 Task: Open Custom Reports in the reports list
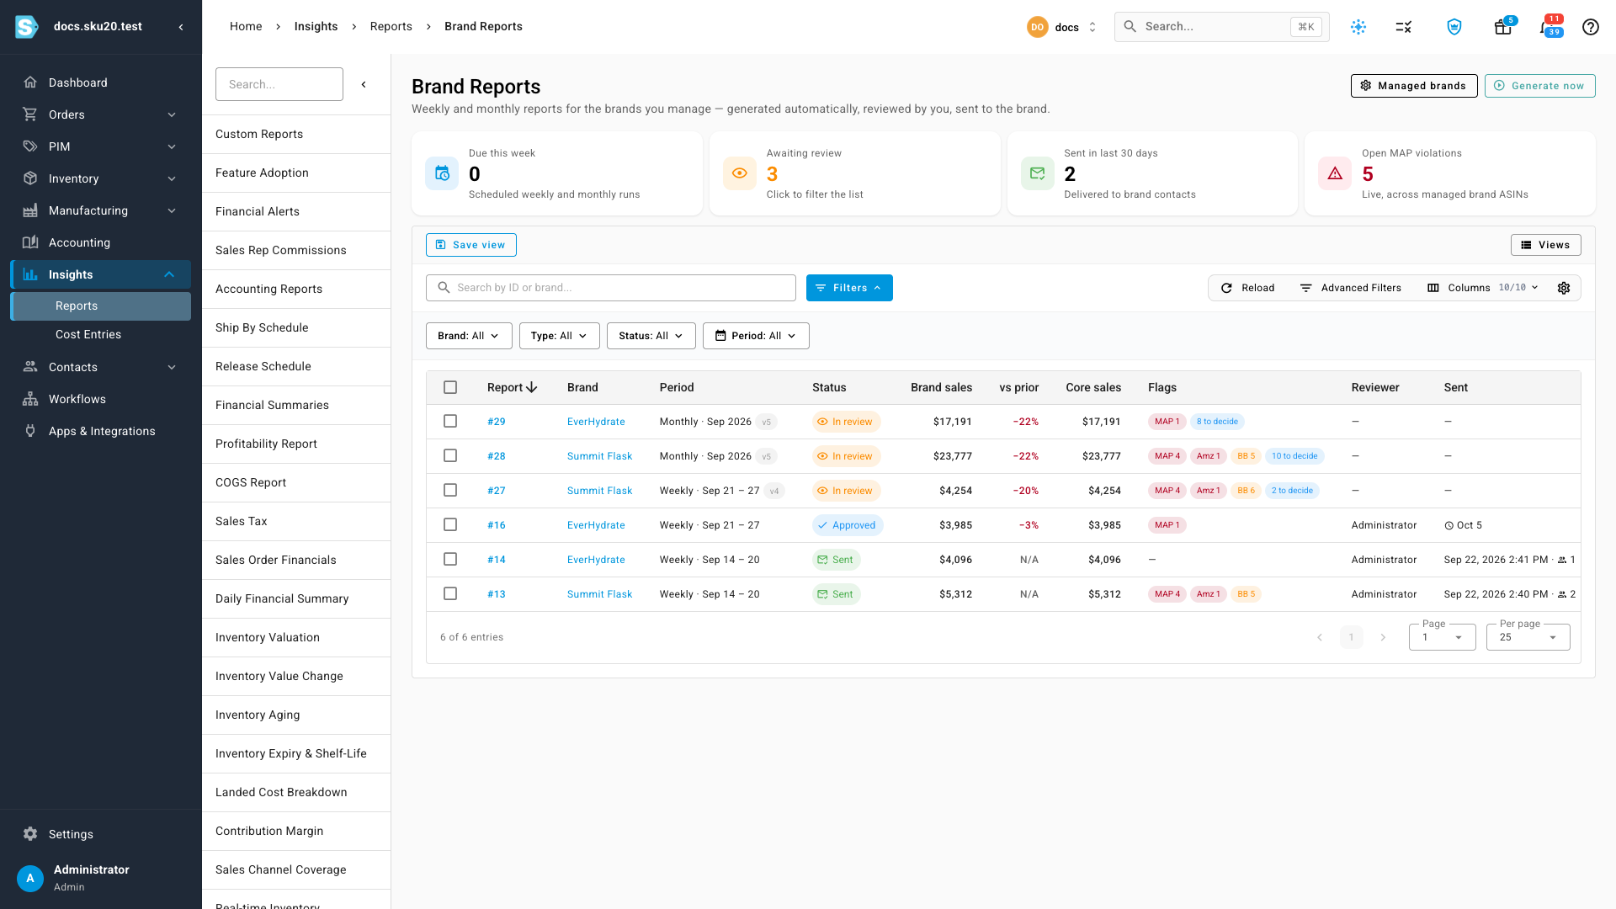(x=296, y=135)
